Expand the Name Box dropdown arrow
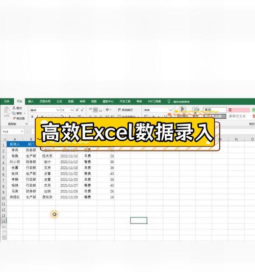Viewport: 255px width, 272px height. pyautogui.click(x=22, y=132)
